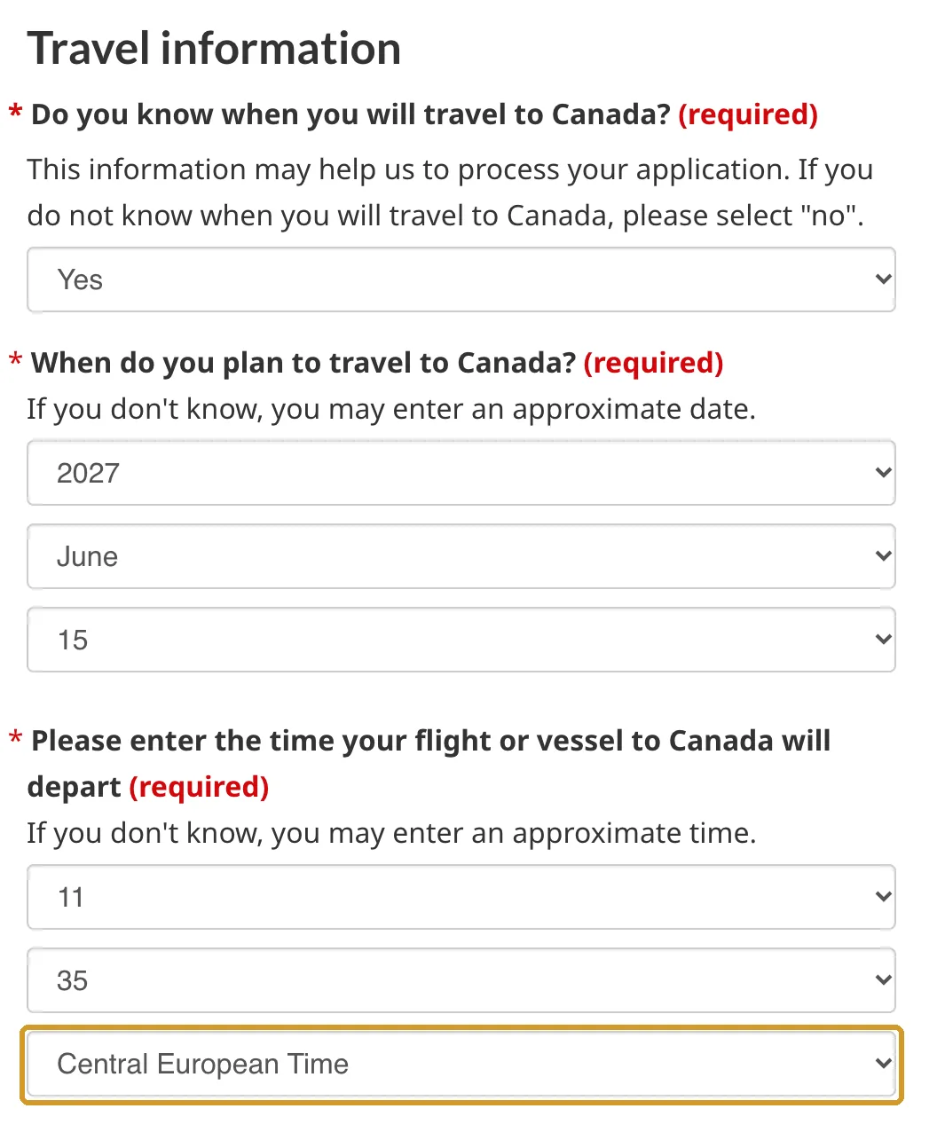Image resolution: width=937 pixels, height=1140 pixels.
Task: Click the chevron arrow beside hour 11
Action: coord(883,897)
